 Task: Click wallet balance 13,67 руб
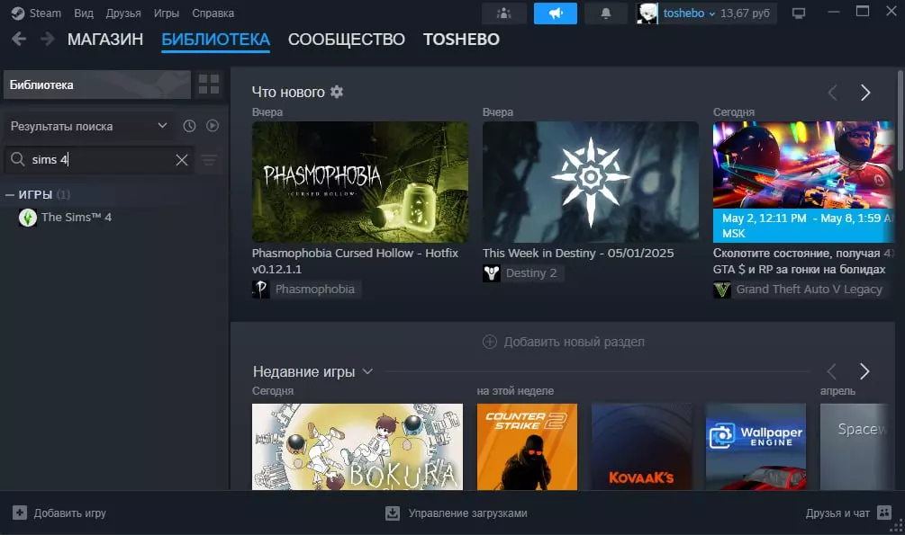tap(745, 13)
